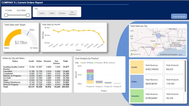Viewport: 189px width, 106px height.
Task: Click the January data point on line chart
Action: pos(53,30)
